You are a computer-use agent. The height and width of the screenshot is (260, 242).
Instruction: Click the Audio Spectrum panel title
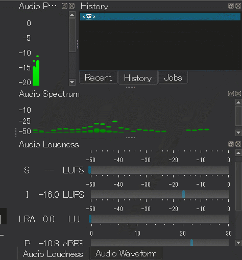coord(49,94)
